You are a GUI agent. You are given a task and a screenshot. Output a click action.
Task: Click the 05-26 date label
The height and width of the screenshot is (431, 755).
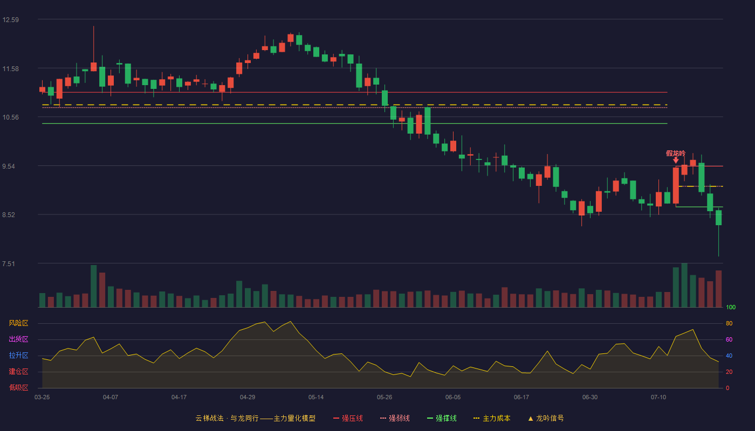385,397
